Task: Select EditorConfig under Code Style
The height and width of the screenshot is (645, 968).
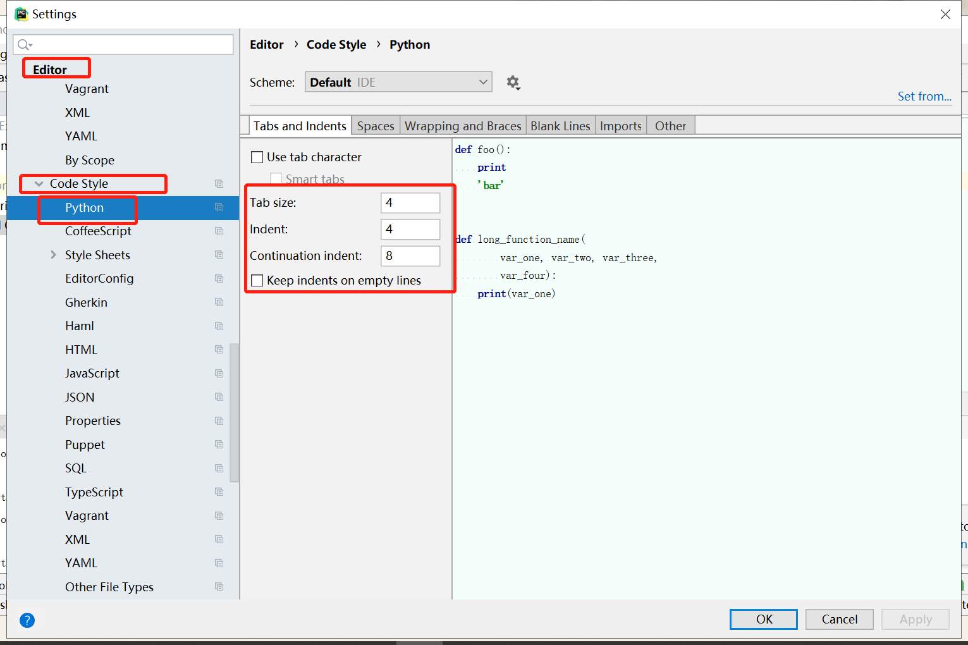Action: click(99, 279)
